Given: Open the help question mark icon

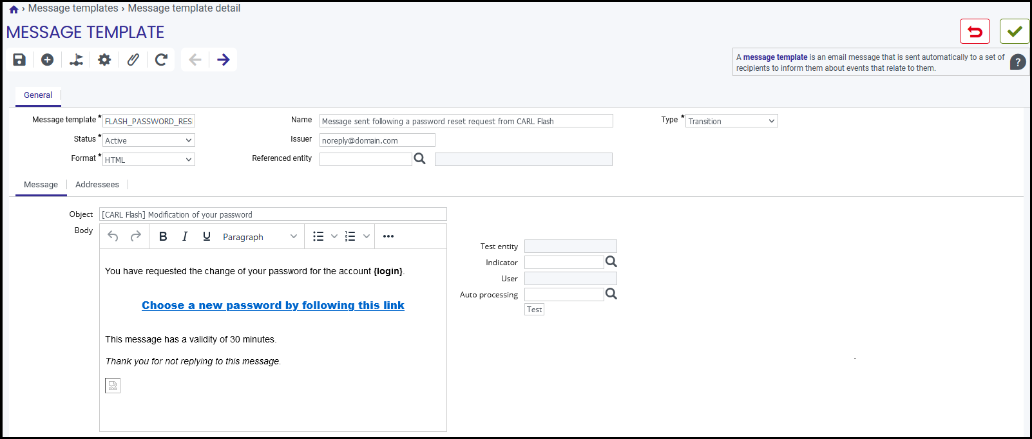Looking at the screenshot, I should pyautogui.click(x=1018, y=62).
